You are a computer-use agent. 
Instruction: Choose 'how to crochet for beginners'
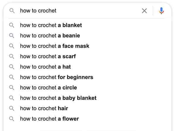[57, 77]
